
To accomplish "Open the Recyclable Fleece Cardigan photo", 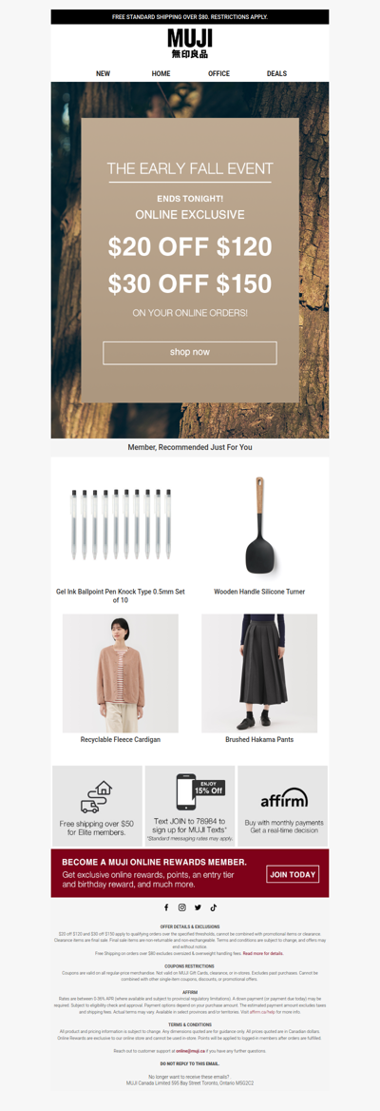I will [x=121, y=673].
